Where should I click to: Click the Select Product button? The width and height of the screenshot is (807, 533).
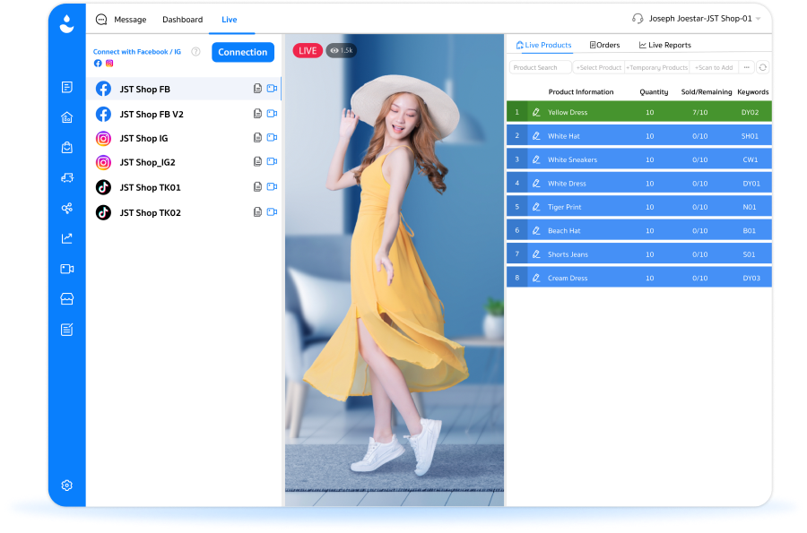click(599, 67)
